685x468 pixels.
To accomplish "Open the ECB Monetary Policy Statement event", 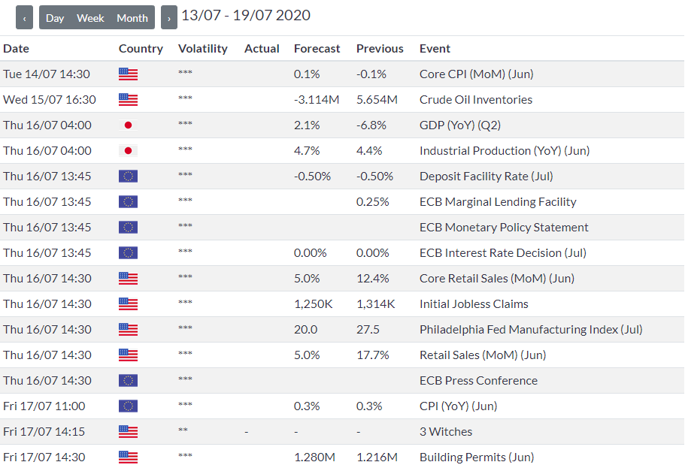I will [504, 228].
